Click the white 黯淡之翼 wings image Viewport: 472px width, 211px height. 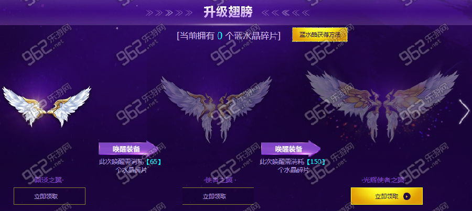[47, 106]
